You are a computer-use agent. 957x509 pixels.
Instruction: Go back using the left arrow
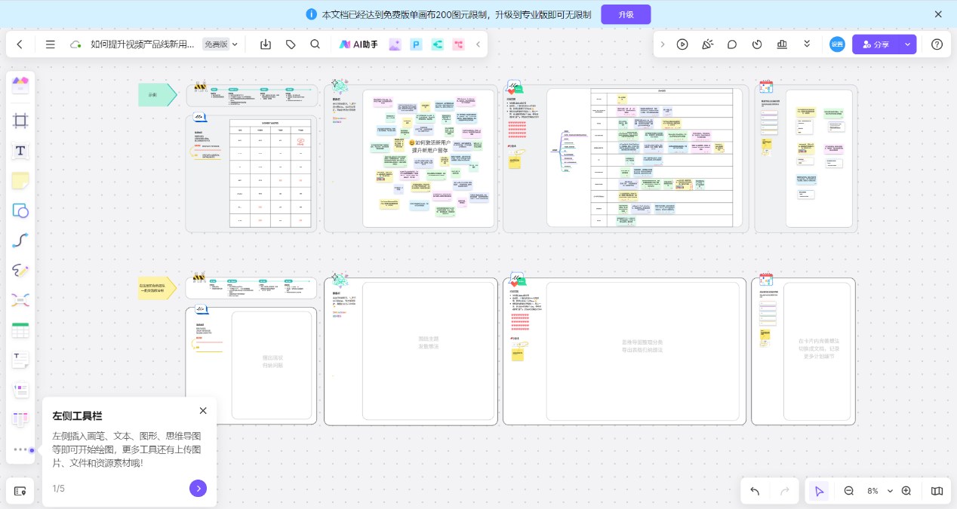[20, 44]
